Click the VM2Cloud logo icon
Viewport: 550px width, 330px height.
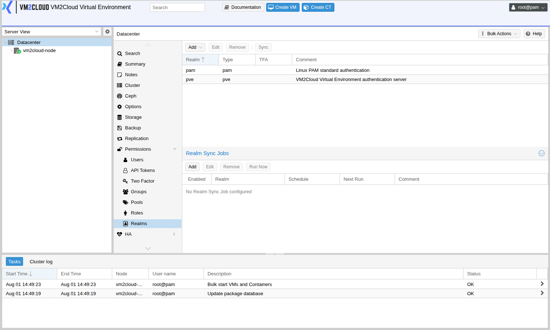pyautogui.click(x=7, y=7)
